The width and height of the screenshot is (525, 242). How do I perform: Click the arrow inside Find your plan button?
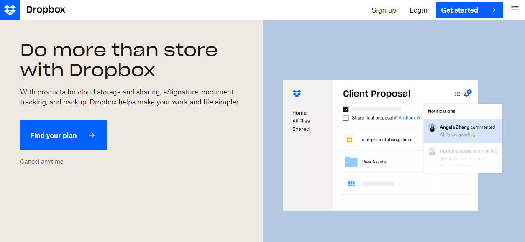pos(92,135)
